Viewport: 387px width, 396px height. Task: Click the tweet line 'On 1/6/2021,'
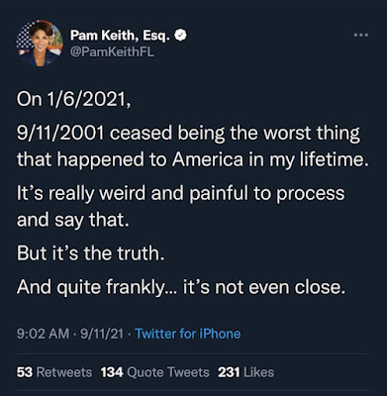click(x=74, y=99)
